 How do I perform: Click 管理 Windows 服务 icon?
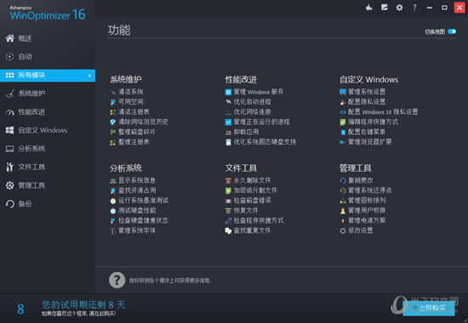point(228,92)
